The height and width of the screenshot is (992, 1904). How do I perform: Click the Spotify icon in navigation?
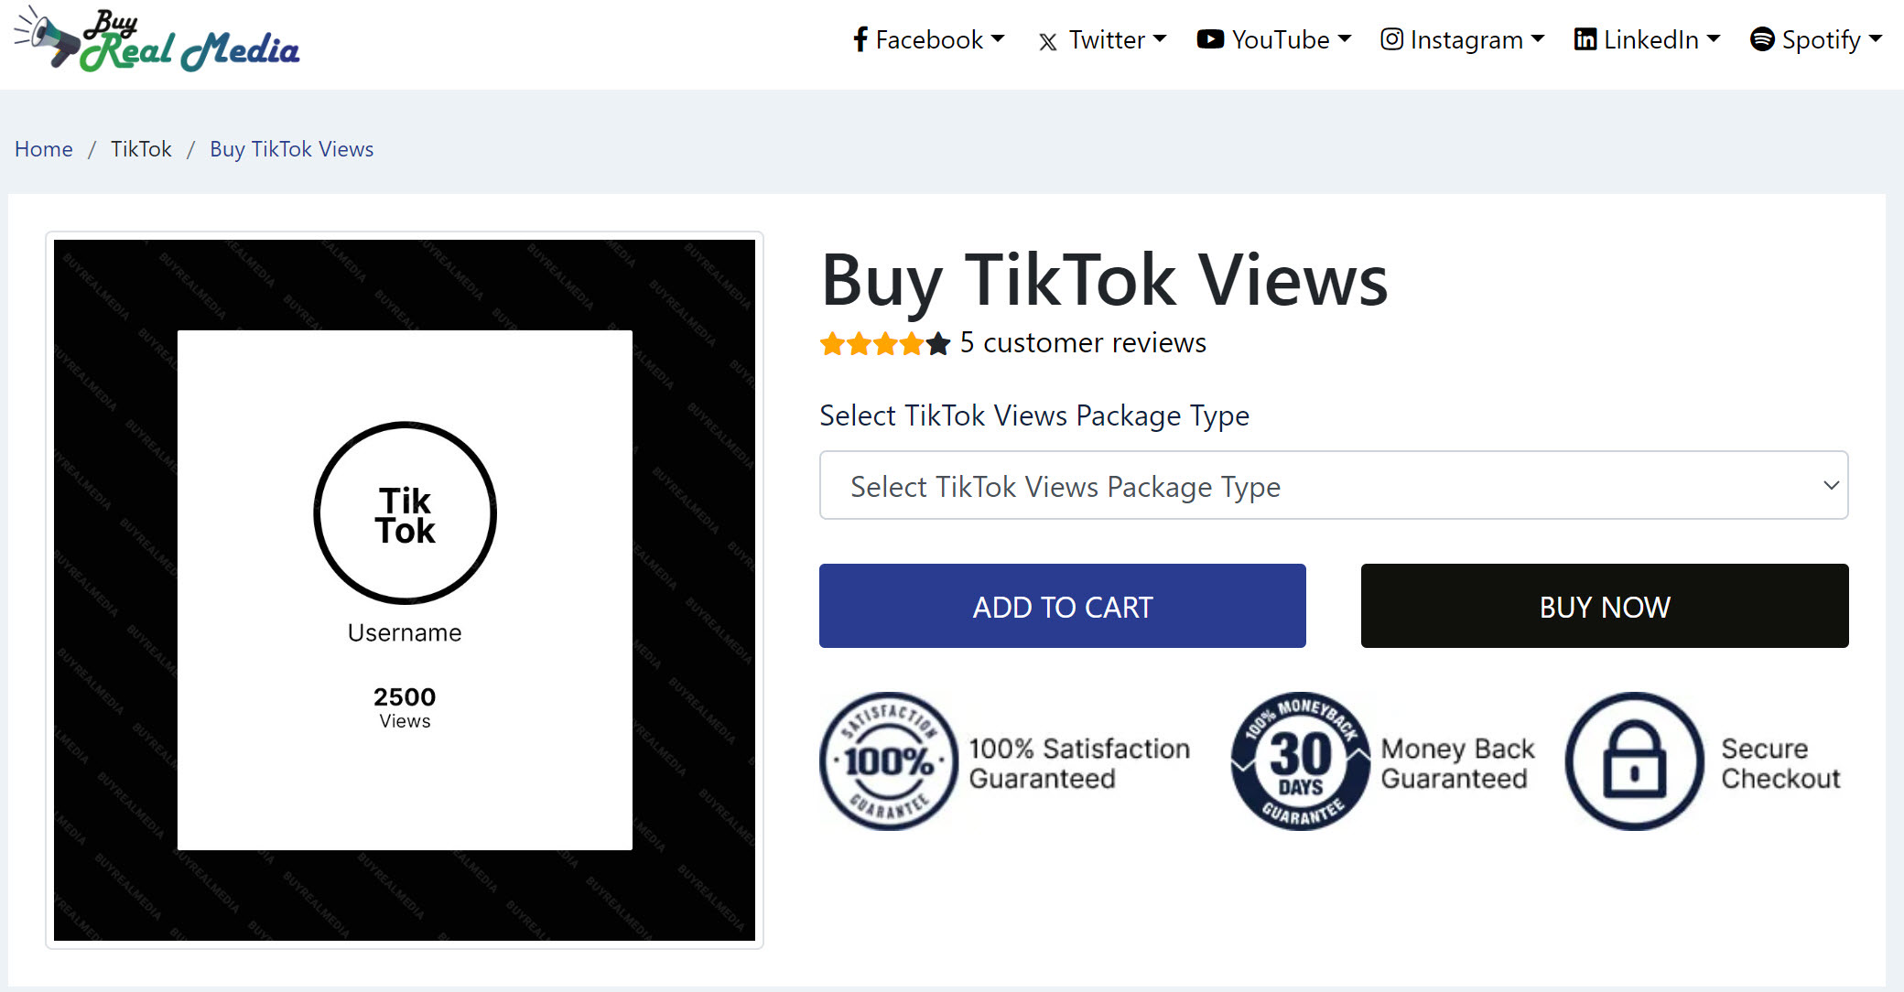coord(1762,39)
